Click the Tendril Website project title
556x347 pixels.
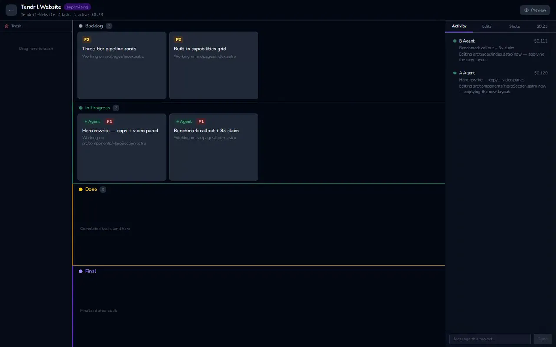pyautogui.click(x=41, y=7)
